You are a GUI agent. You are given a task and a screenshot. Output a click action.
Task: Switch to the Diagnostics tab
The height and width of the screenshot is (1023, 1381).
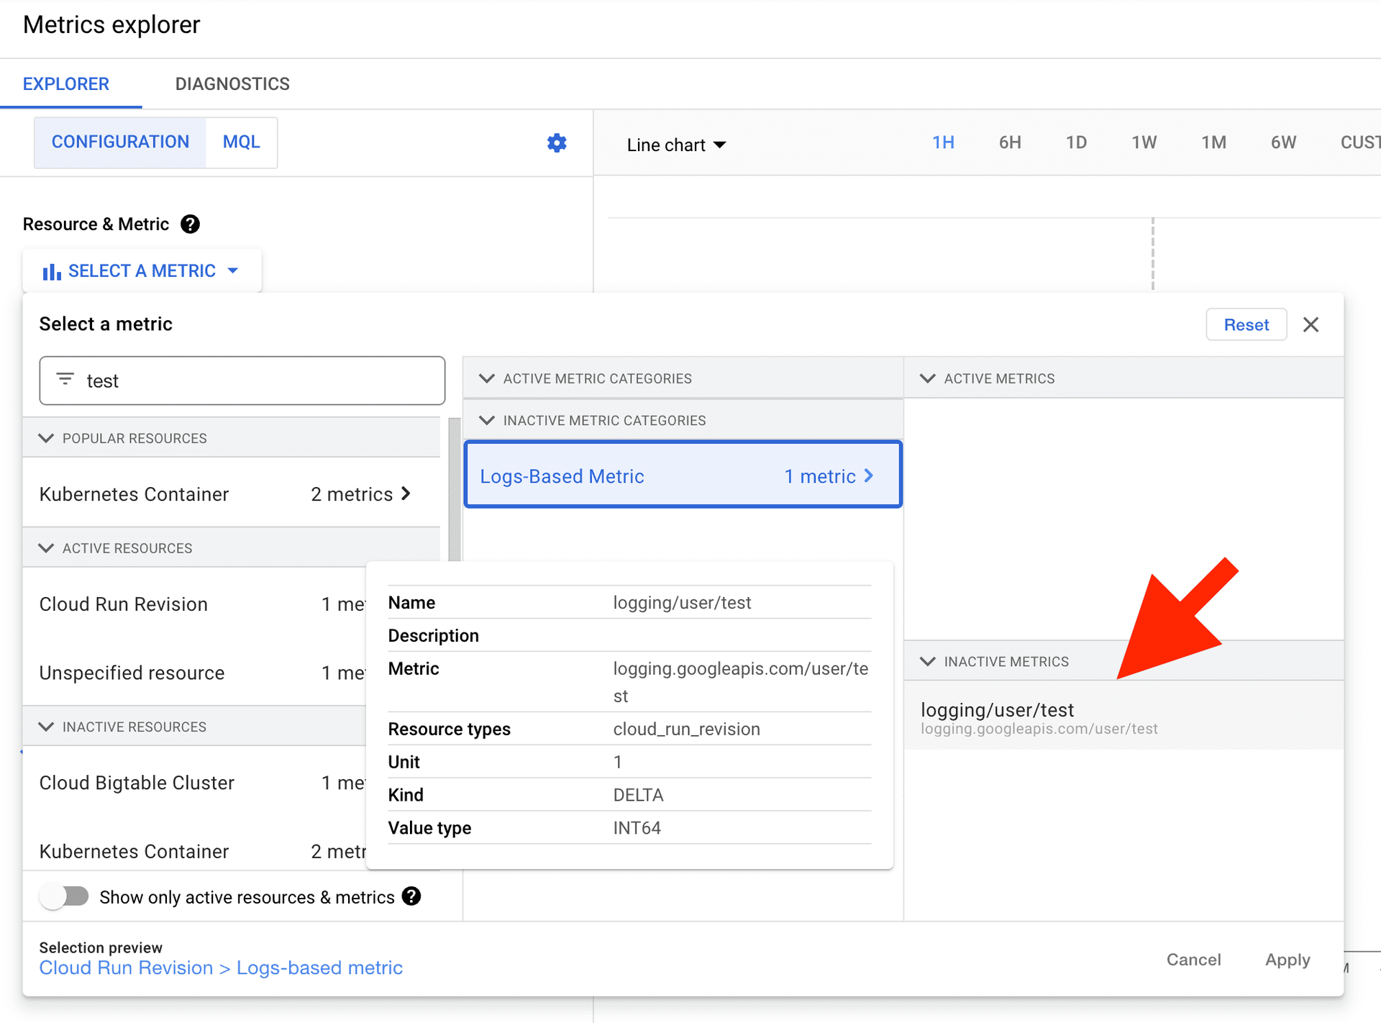click(232, 84)
